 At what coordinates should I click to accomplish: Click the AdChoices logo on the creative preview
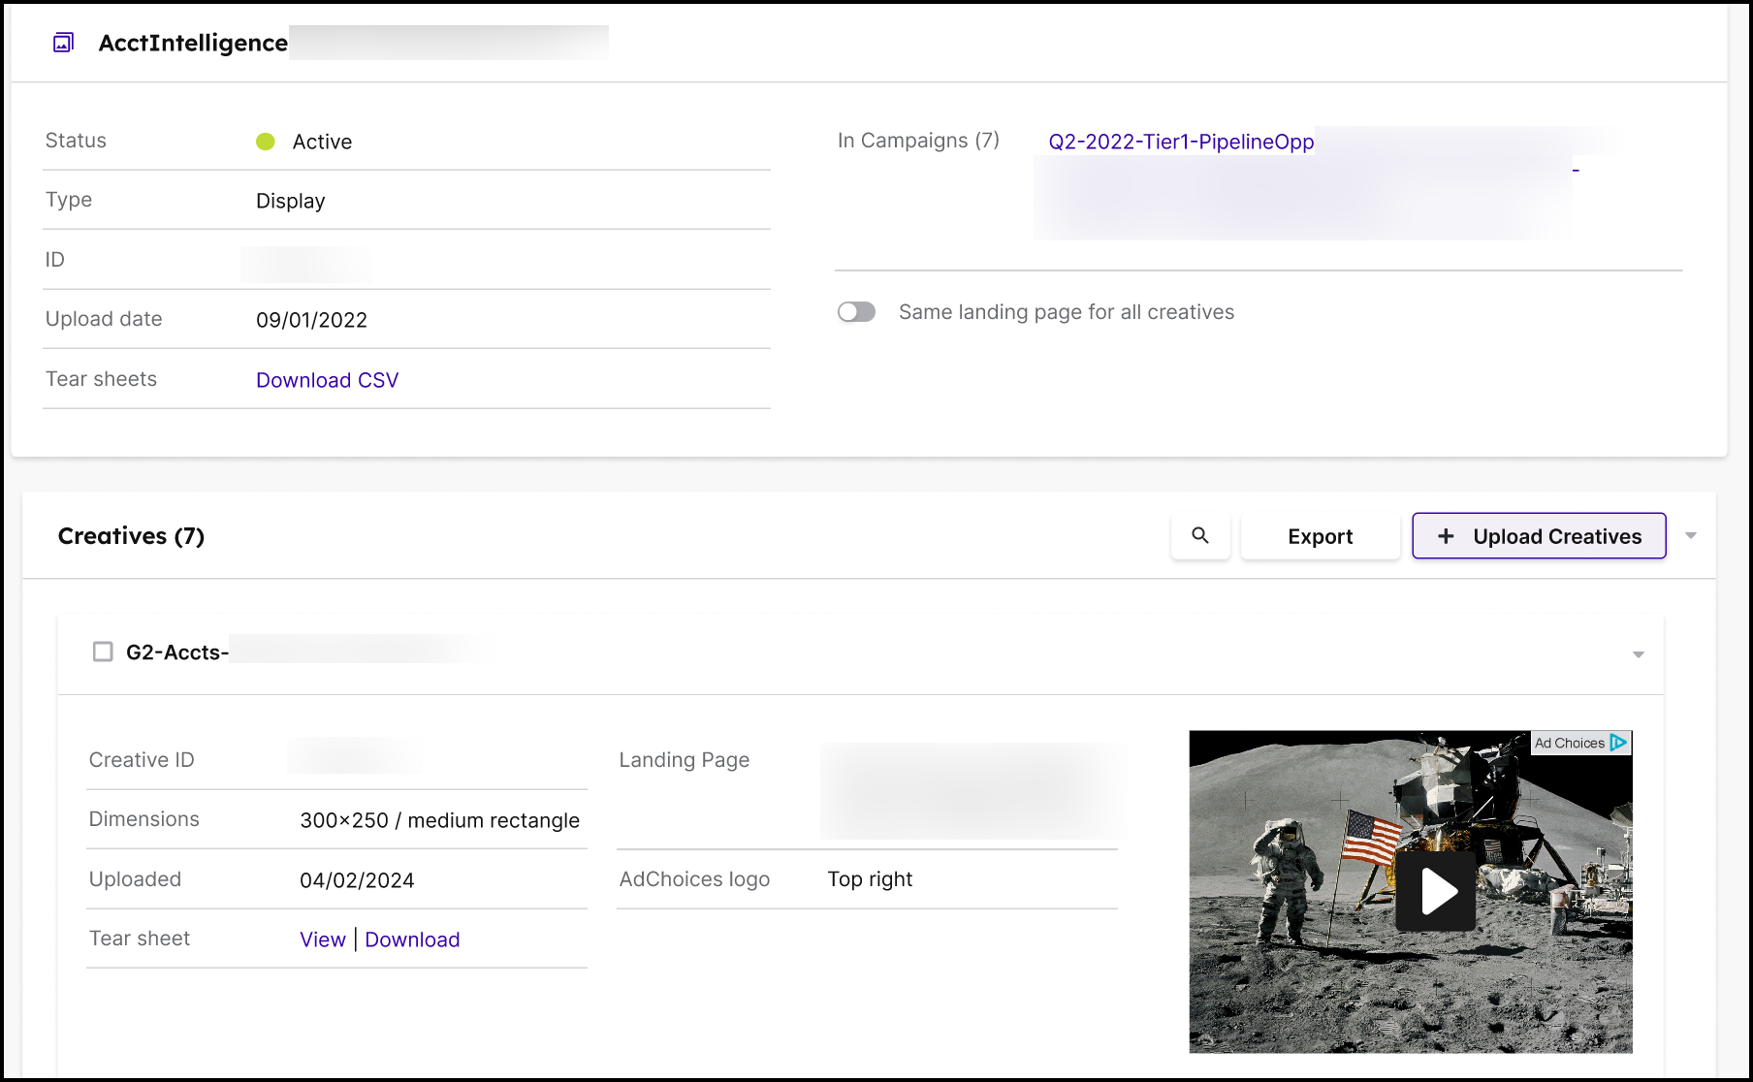pyautogui.click(x=1581, y=743)
